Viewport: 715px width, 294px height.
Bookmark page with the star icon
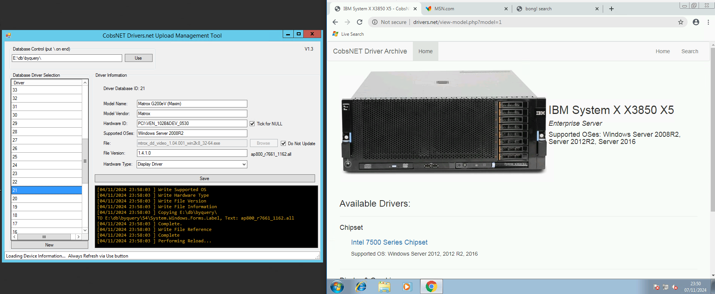(x=681, y=22)
